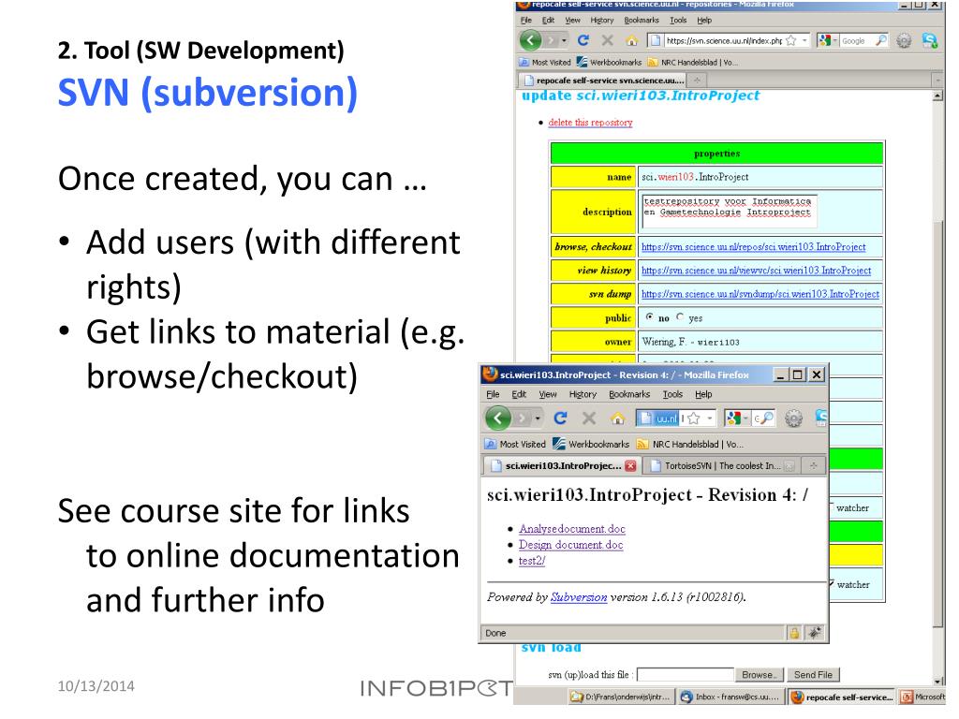Screen dimensions: 959x719
Task: Click bookmark star in repocafe address bar
Action: click(x=790, y=40)
